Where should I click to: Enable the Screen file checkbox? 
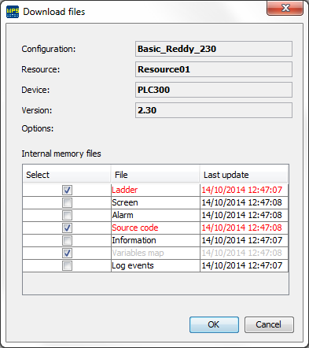[67, 202]
